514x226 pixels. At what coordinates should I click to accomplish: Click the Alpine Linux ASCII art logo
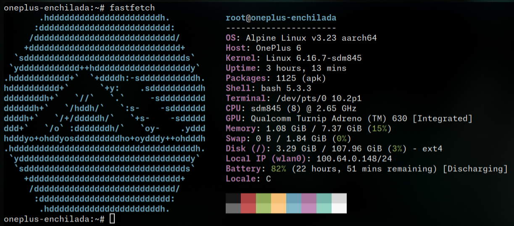click(x=104, y=113)
